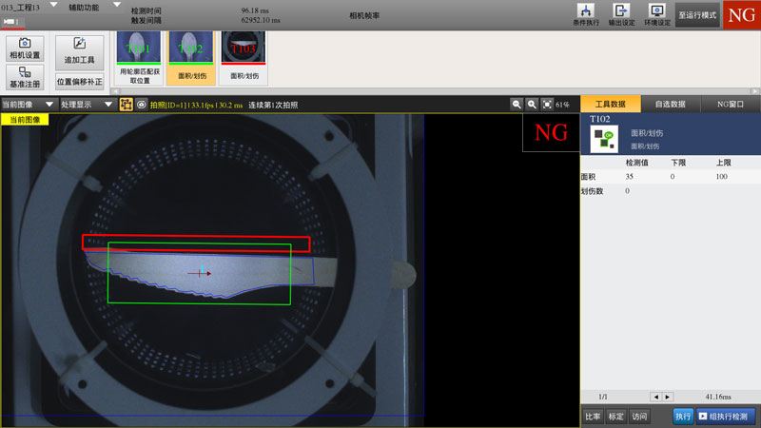The height and width of the screenshot is (428, 761).
Task: Fit image to view window
Action: (x=547, y=105)
